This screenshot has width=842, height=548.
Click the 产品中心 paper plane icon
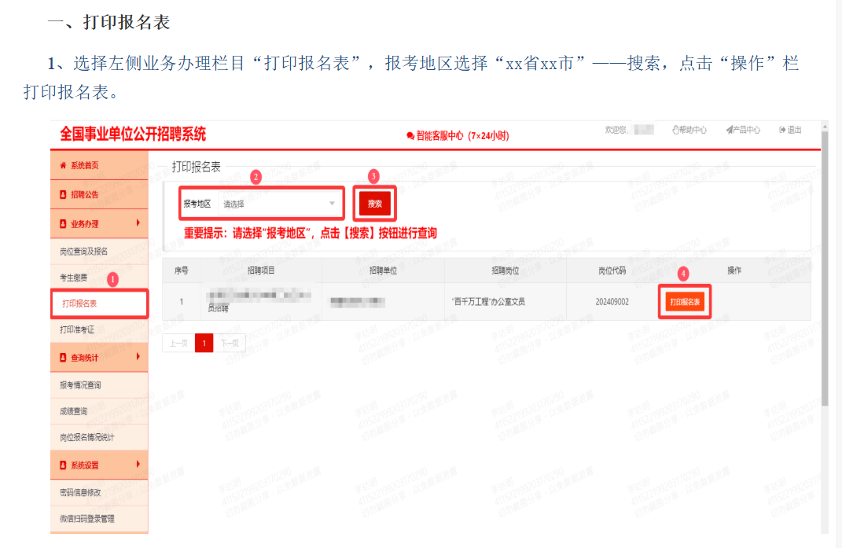[730, 130]
